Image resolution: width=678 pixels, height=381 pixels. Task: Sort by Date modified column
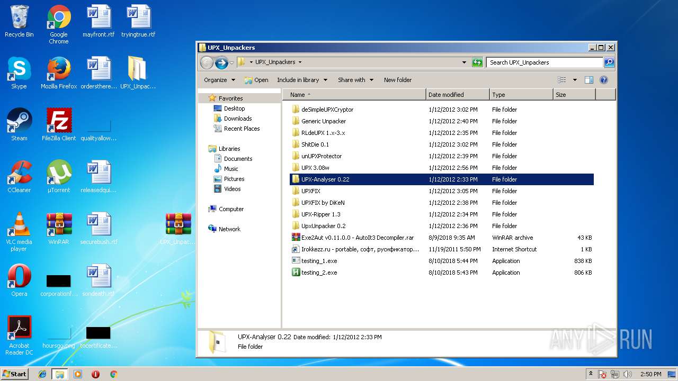458,95
